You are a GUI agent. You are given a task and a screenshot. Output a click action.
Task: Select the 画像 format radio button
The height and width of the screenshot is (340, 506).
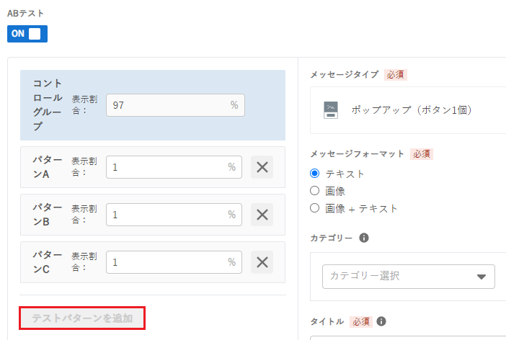[315, 191]
